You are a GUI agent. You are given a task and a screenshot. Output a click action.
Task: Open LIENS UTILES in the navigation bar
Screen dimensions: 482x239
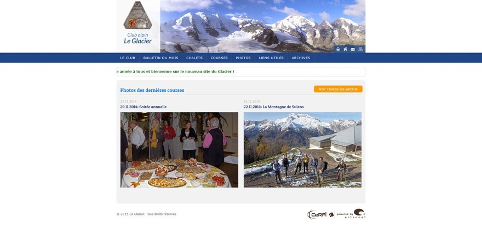click(x=271, y=57)
